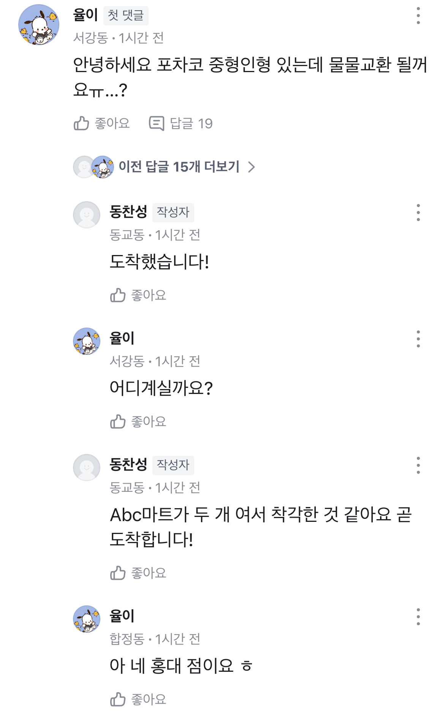The image size is (448, 712).
Task: Open 동찬성 username on Abc마트 reply
Action: 128,465
